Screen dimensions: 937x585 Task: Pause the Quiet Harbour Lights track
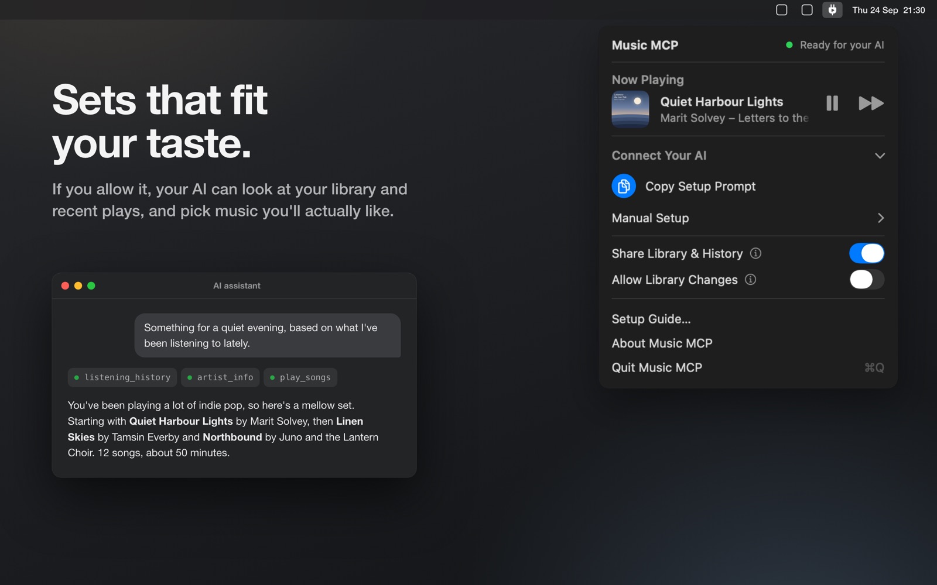coord(832,103)
